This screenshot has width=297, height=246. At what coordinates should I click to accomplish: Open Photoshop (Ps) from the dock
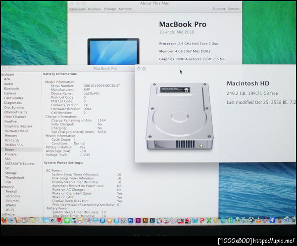[131, 220]
